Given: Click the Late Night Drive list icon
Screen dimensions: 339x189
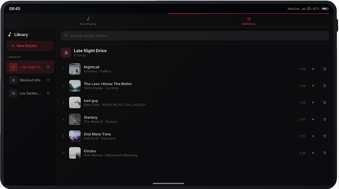Looking at the screenshot, I should pos(66,53).
